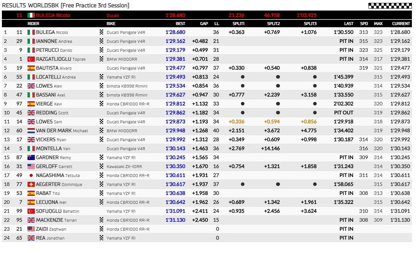Click the orange split value +0.336
Viewport: 417px width, 253px height.
[236, 122]
